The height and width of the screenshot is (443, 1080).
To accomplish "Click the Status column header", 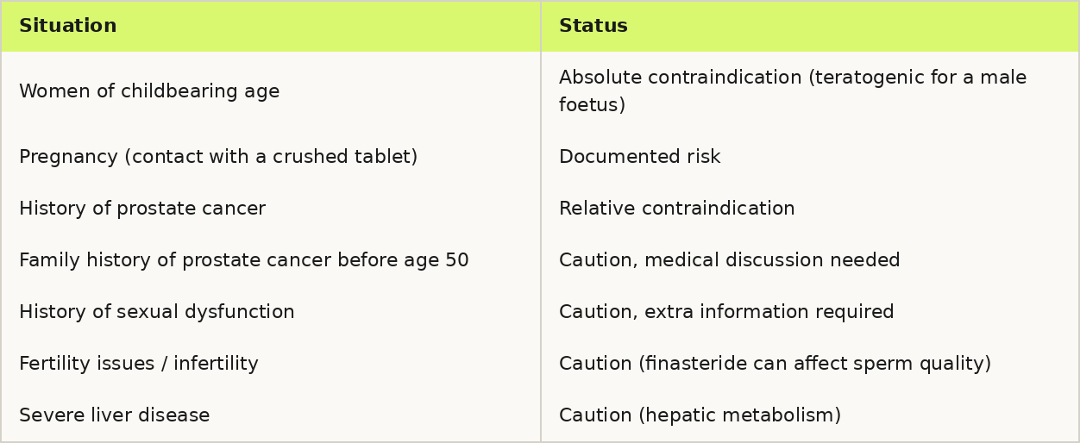I will coord(810,26).
